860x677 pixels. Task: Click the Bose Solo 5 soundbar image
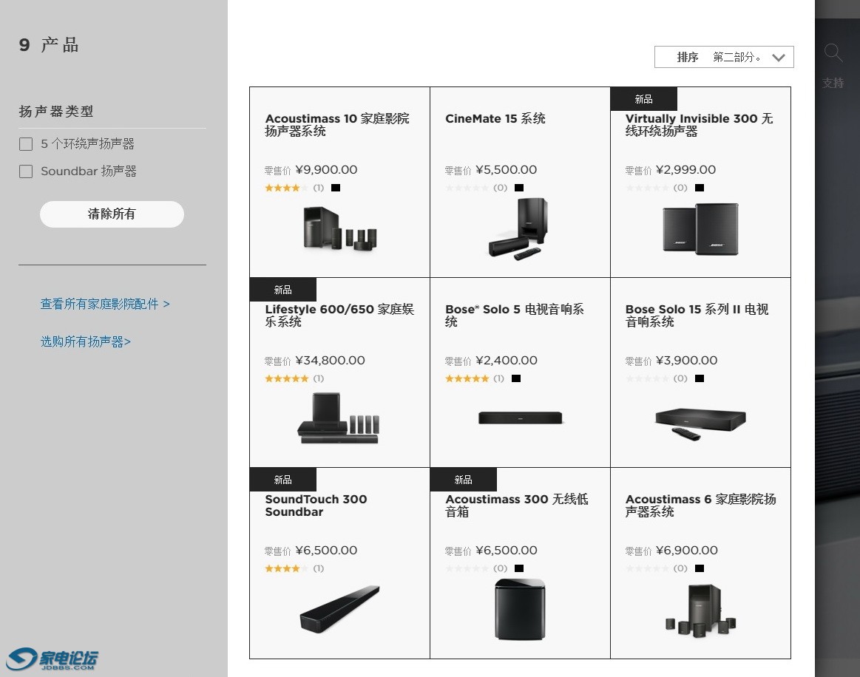(520, 418)
